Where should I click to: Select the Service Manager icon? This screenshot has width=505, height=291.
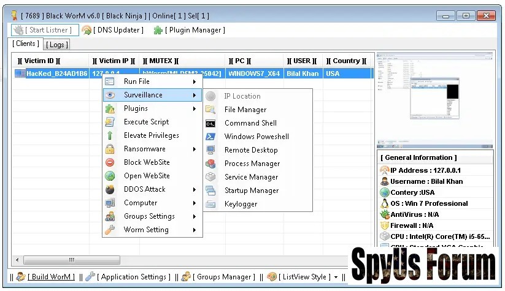click(x=210, y=177)
